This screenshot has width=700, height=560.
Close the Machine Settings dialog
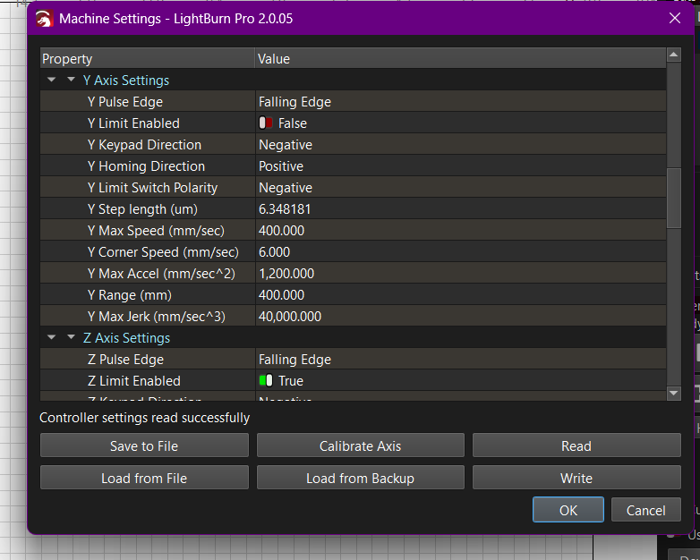(675, 18)
